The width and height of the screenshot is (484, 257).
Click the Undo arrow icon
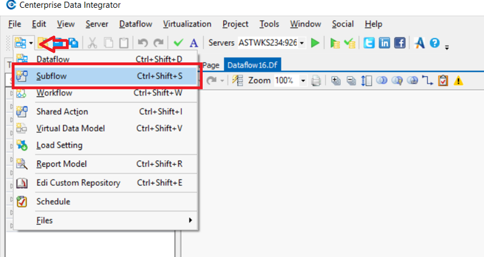[143, 43]
